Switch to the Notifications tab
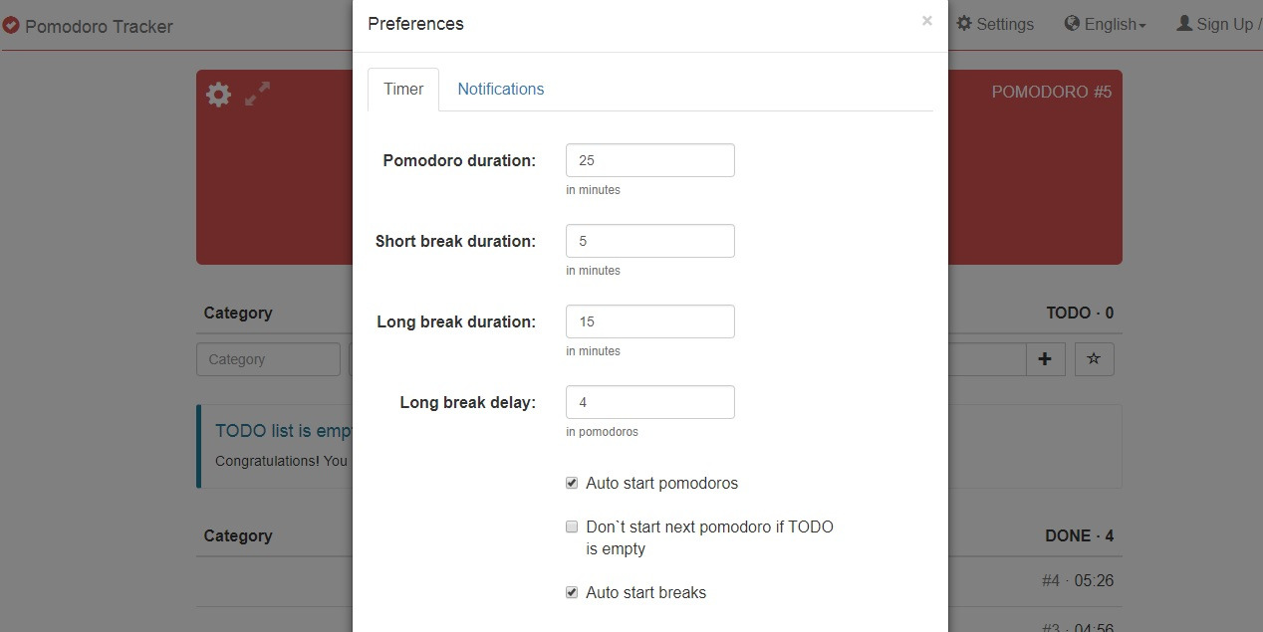Screen dimensions: 1263x632 pos(500,89)
